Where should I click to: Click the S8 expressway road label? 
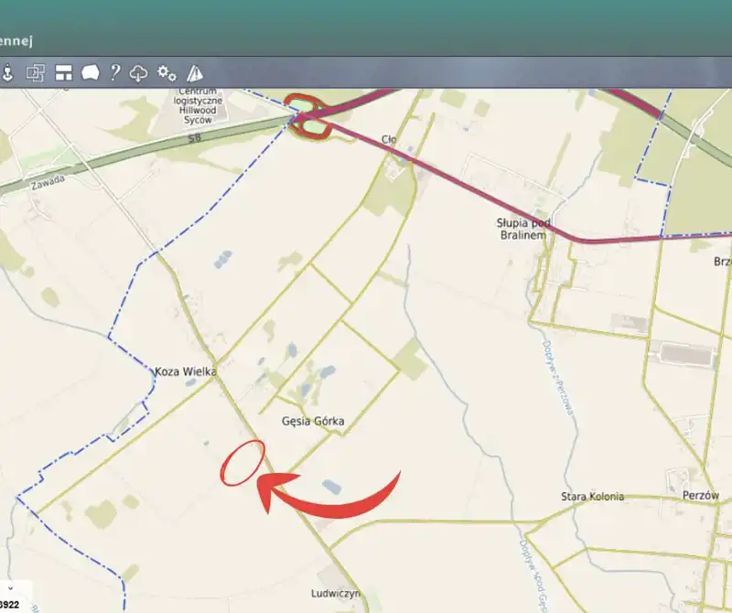point(193,139)
